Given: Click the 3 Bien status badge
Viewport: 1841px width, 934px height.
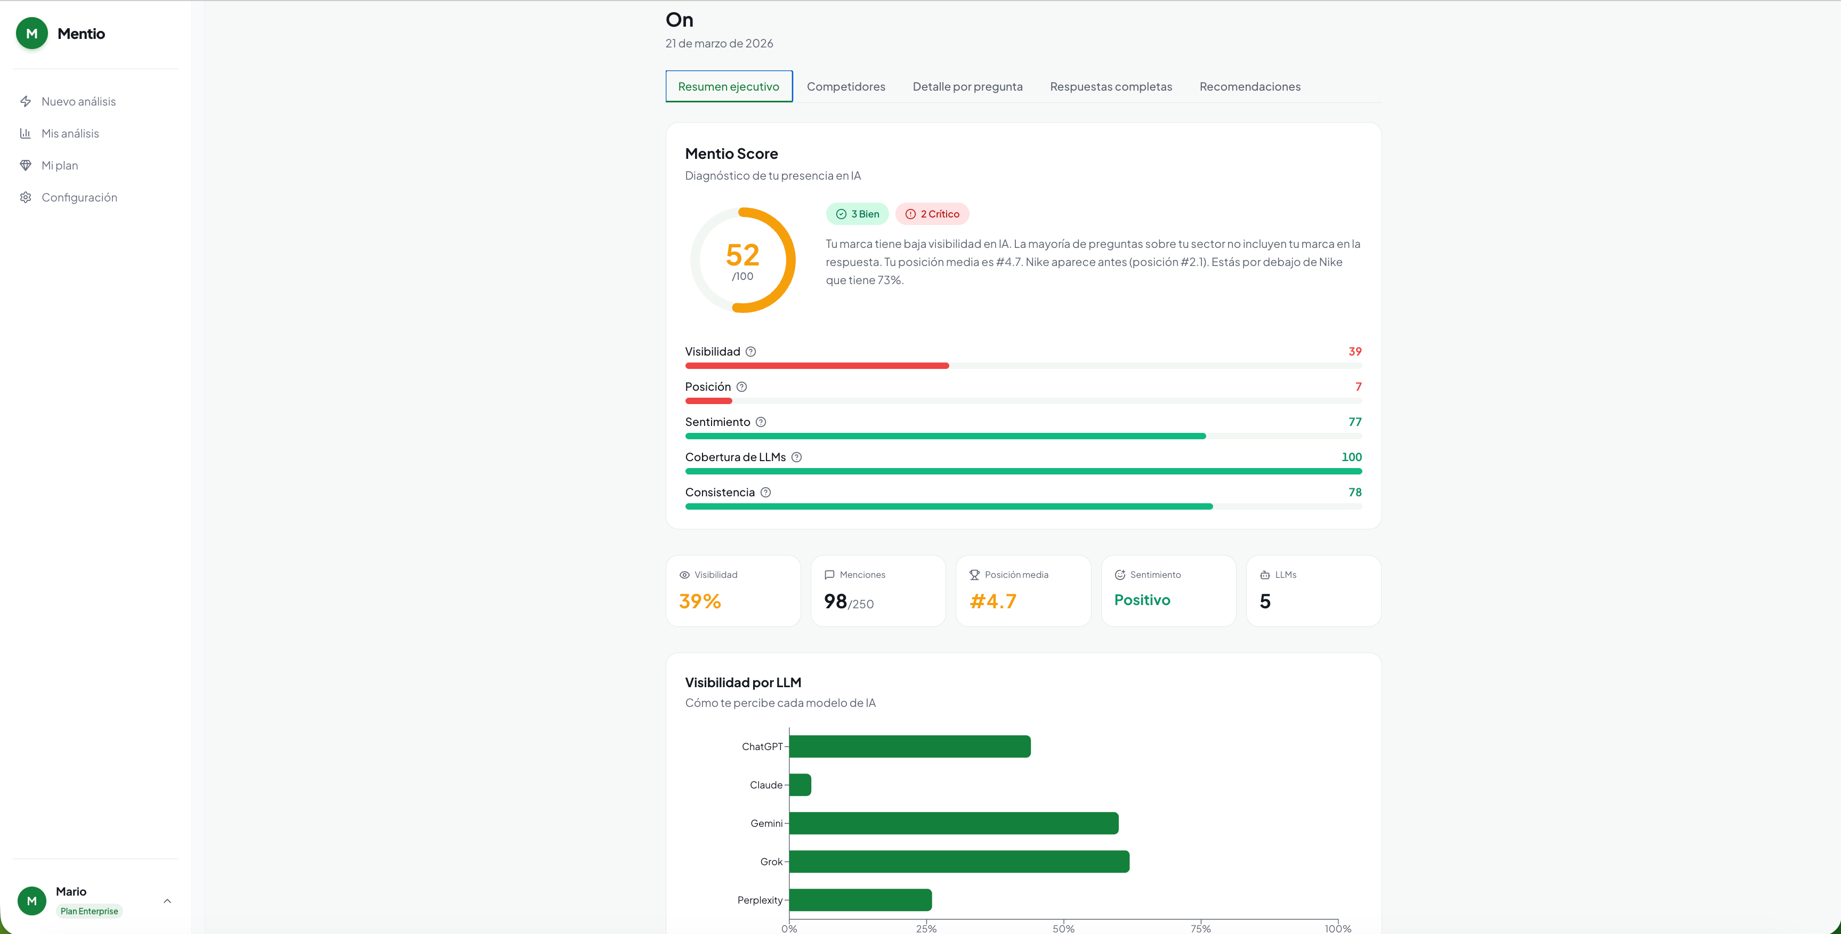Looking at the screenshot, I should tap(857, 214).
